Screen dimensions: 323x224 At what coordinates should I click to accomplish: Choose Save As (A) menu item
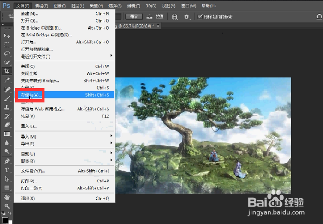tap(65, 95)
